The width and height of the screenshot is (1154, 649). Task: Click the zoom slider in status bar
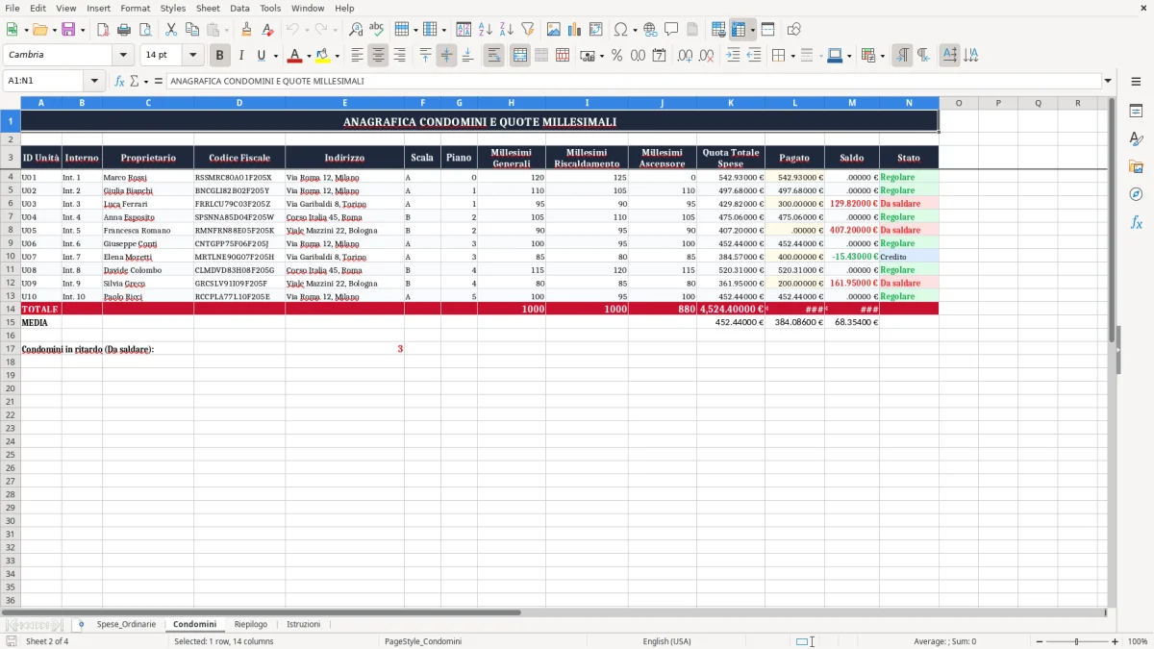click(x=1076, y=641)
